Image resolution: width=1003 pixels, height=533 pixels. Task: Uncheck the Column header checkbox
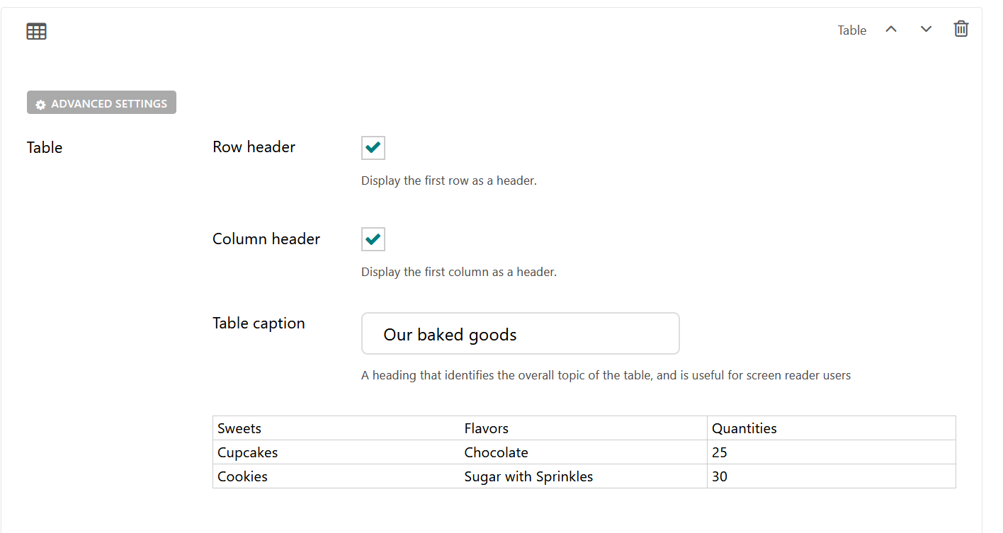click(373, 239)
